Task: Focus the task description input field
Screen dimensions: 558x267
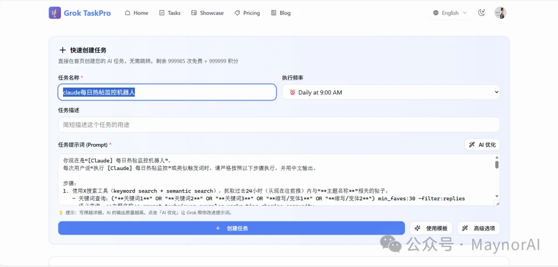Action: [278, 125]
